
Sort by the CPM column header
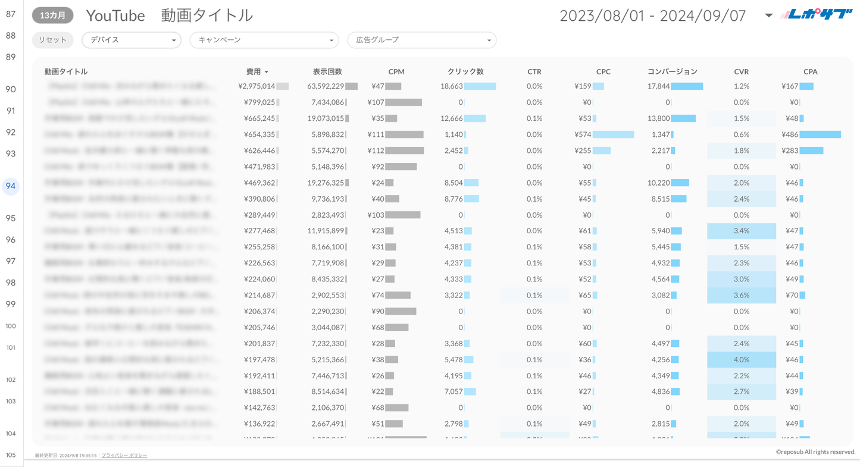pyautogui.click(x=396, y=71)
